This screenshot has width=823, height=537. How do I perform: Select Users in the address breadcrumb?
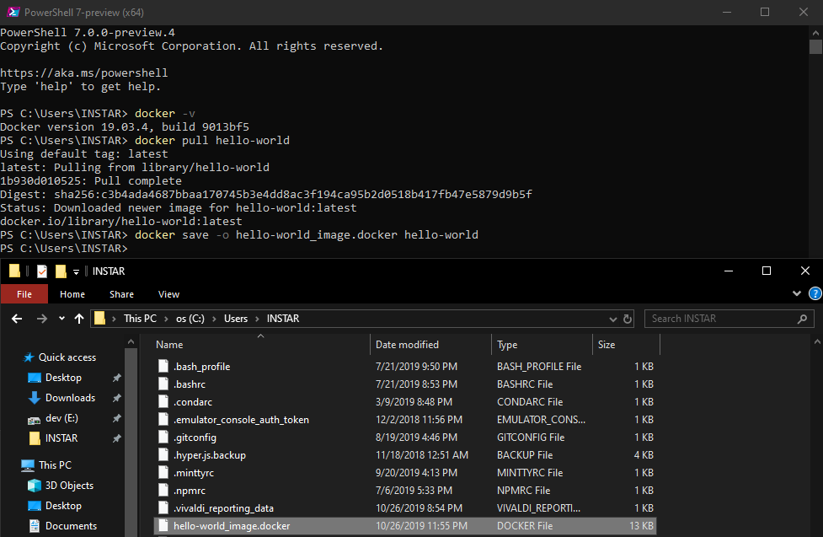(x=236, y=319)
